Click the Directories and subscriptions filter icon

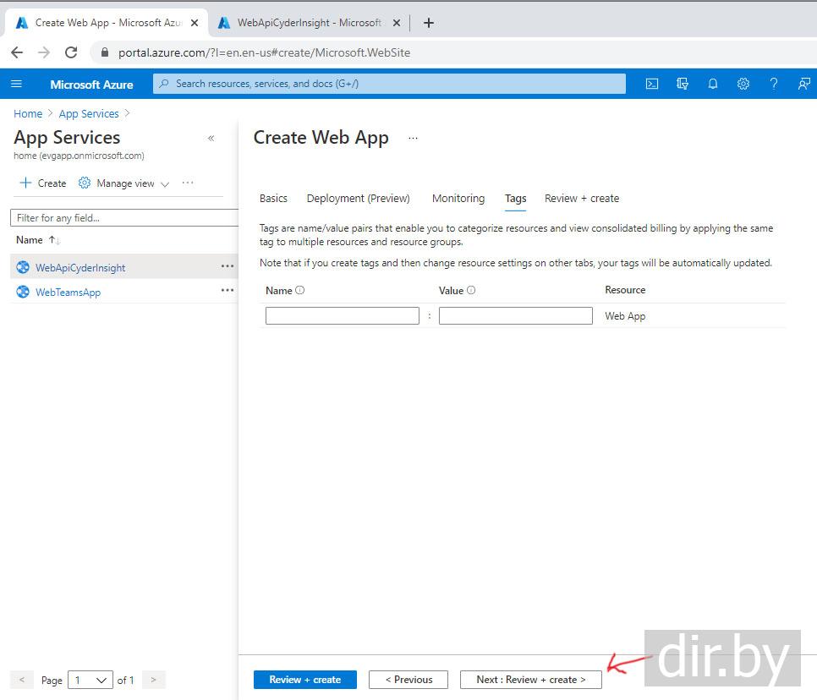pyautogui.click(x=683, y=84)
